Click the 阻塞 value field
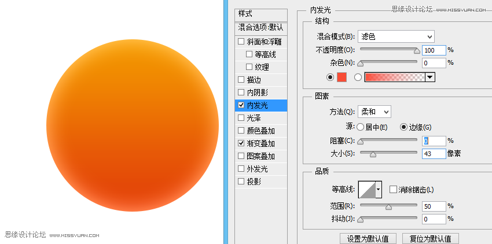 coord(434,141)
